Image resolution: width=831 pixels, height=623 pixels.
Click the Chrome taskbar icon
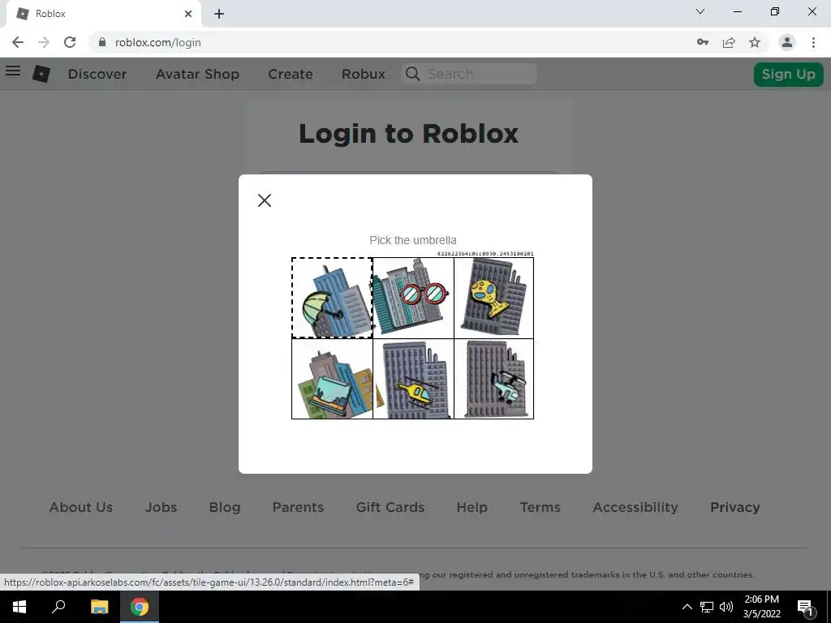(140, 607)
